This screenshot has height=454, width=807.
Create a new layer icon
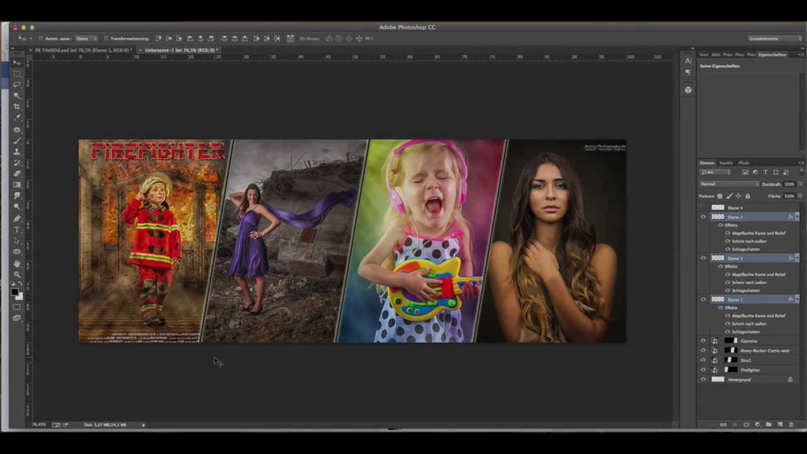point(780,425)
